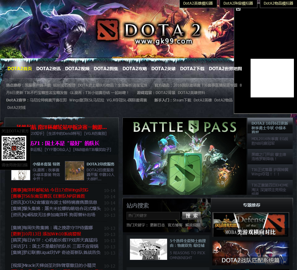Click the [生活中的Dendi特写] link
The width and height of the screenshot is (297, 270).
click(x=64, y=134)
